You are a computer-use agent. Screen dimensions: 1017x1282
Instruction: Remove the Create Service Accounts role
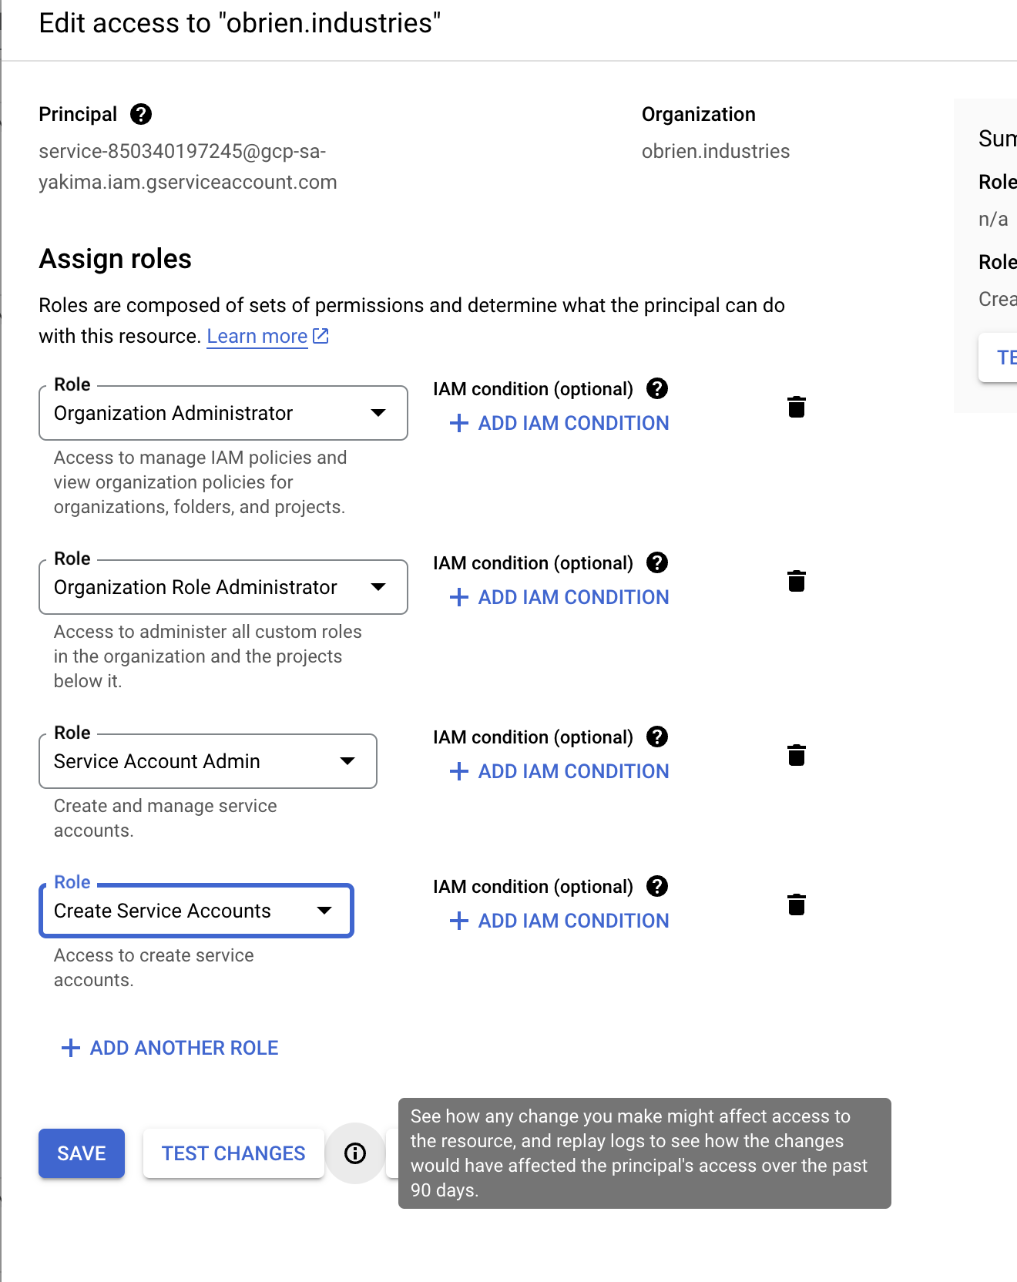[x=797, y=906]
